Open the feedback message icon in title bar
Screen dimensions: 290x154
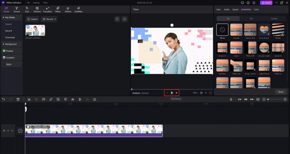coord(242,3)
